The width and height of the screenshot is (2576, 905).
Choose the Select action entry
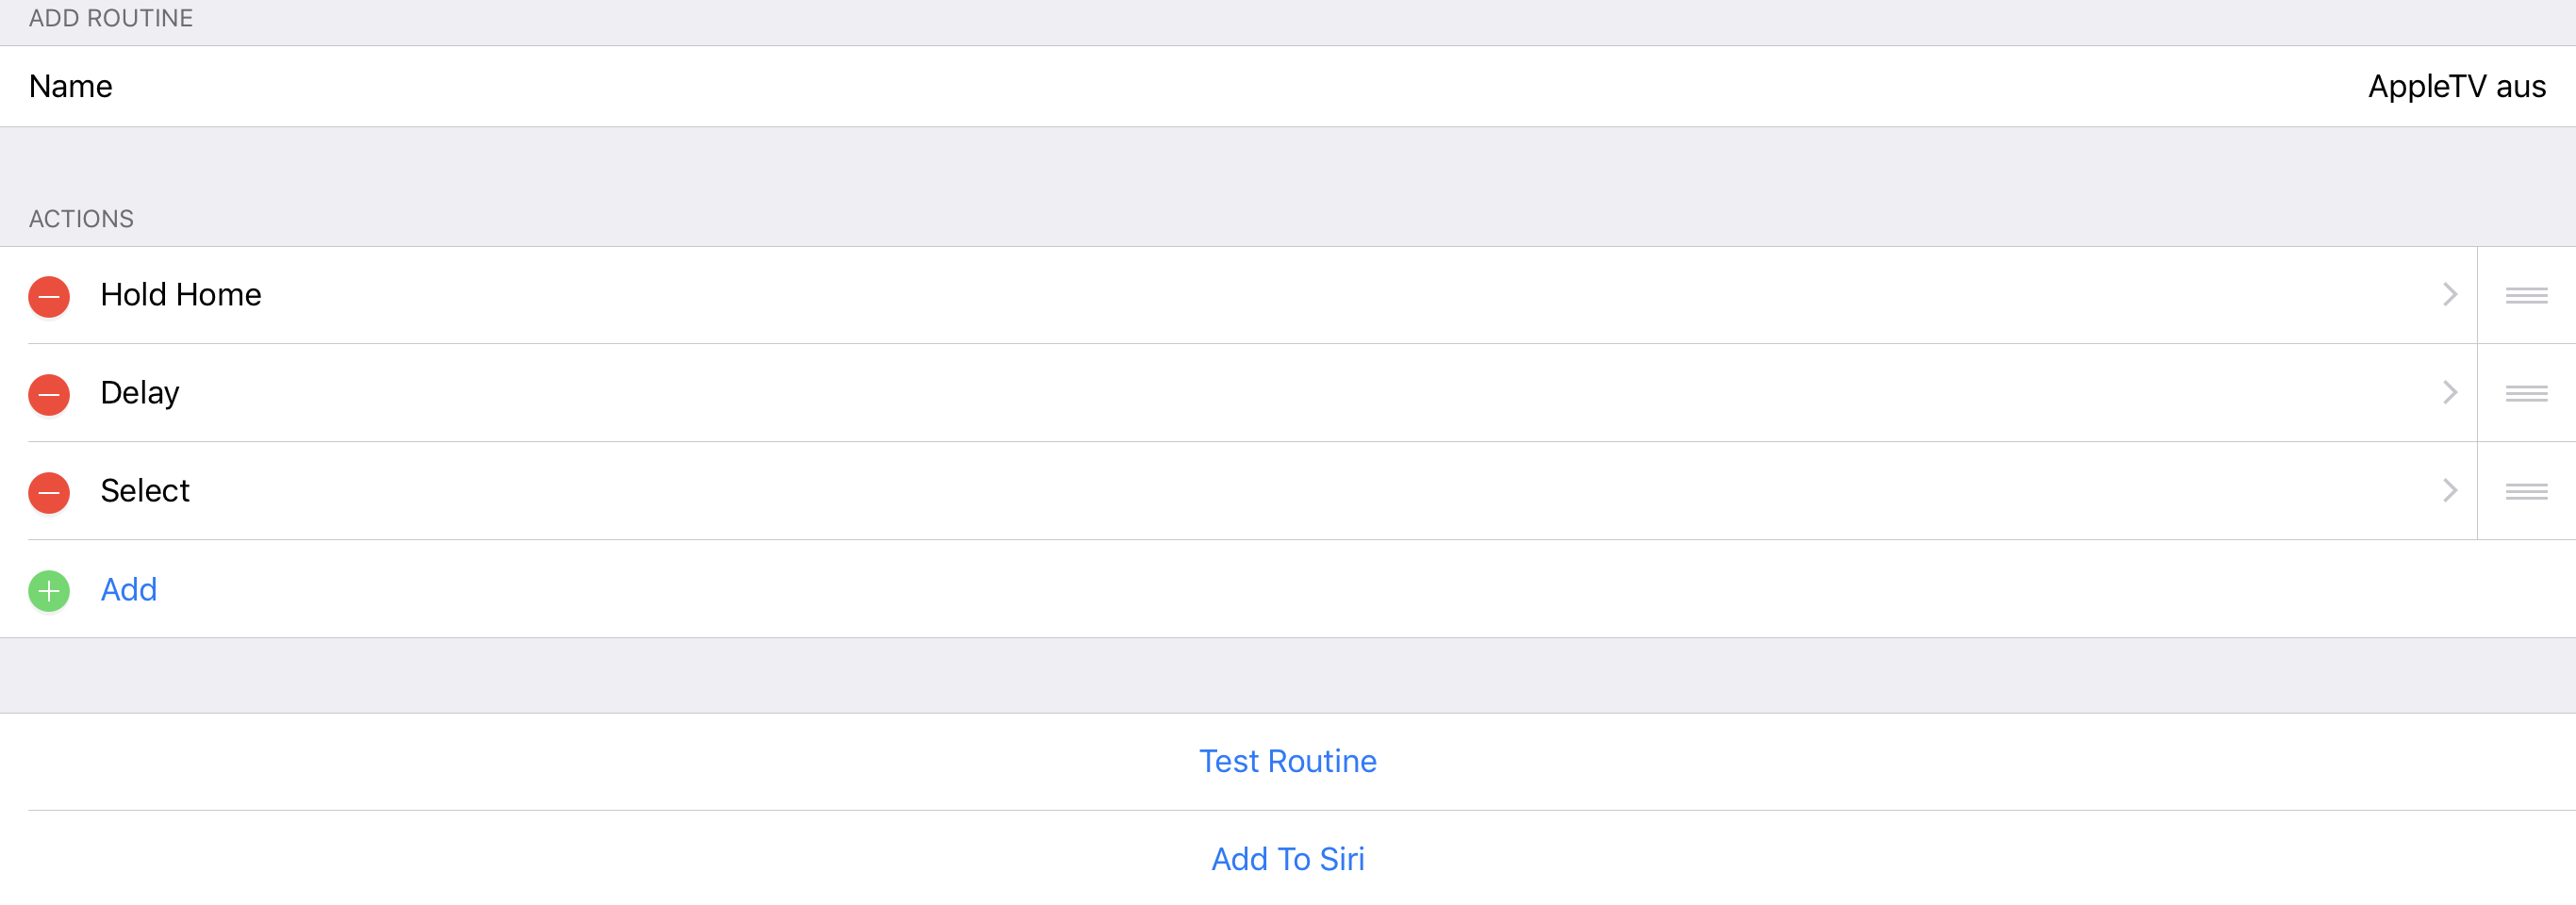tap(145, 491)
